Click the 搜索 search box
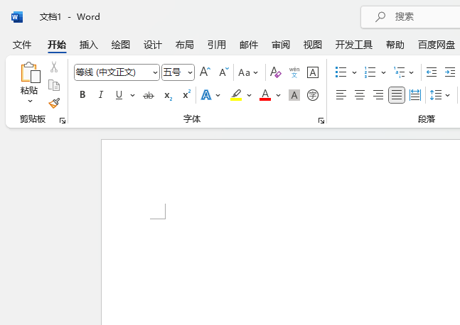 coord(410,17)
